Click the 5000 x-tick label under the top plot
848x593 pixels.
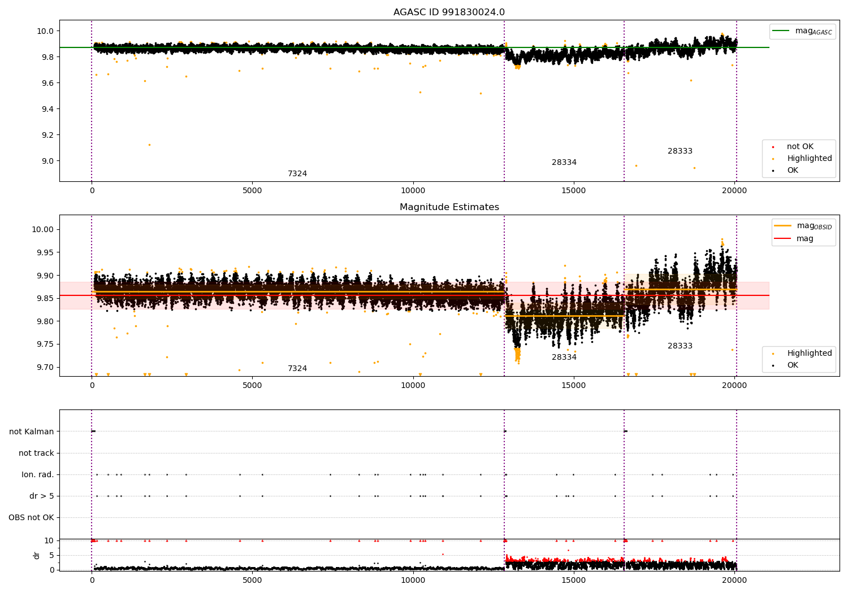click(252, 191)
